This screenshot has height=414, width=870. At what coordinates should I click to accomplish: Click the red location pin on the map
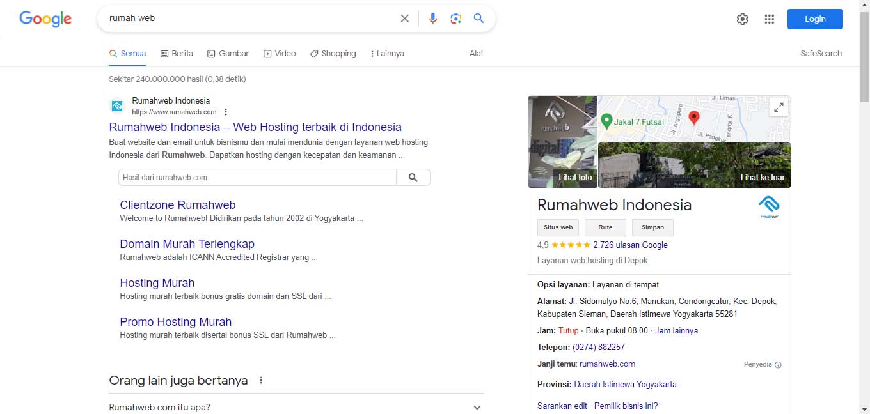[693, 118]
